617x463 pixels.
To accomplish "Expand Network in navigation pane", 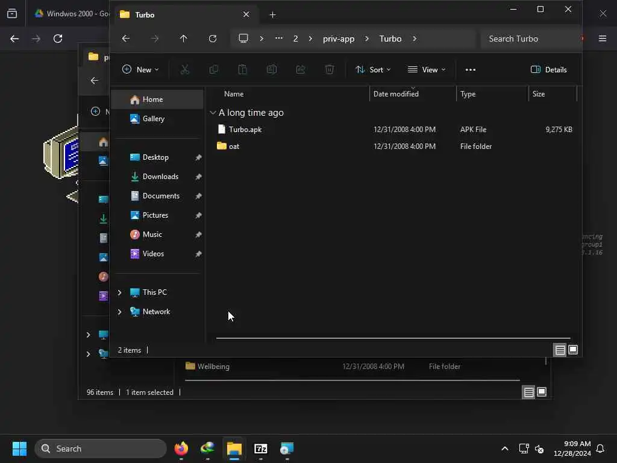I will click(120, 312).
